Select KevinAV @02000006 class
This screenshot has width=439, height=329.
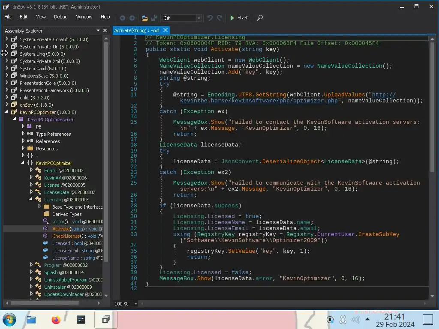[65, 178]
